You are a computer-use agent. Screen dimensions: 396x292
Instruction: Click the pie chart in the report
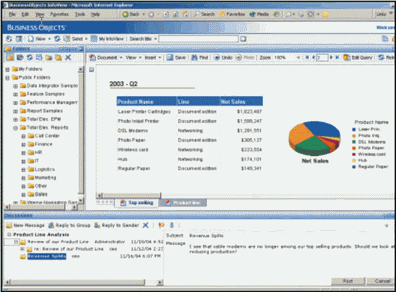(315, 138)
